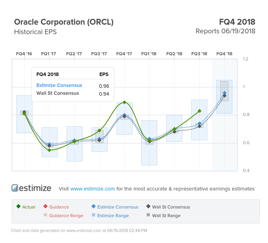Select the FQ3 '17 quarter label
This screenshot has height=243, width=268.
coord(99,54)
